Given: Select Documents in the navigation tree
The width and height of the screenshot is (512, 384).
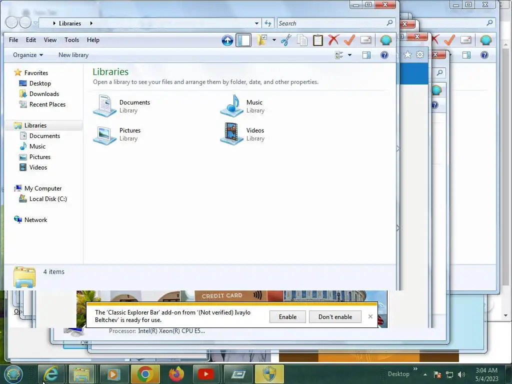Looking at the screenshot, I should click(44, 136).
